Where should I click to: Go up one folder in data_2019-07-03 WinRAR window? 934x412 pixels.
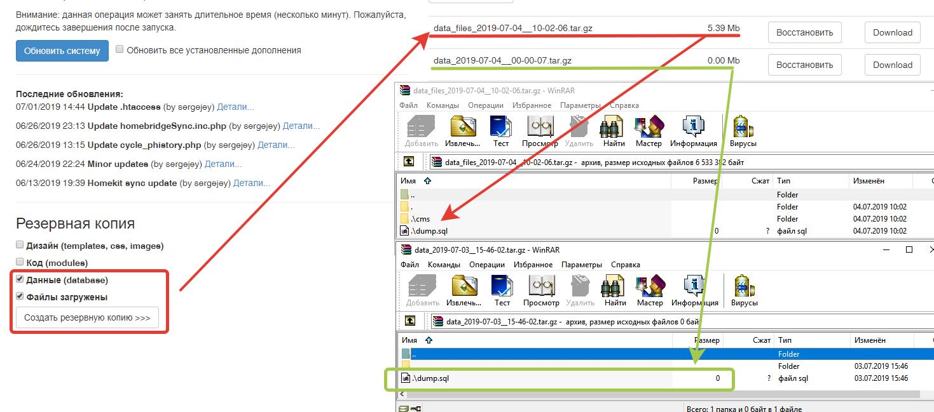(410, 321)
